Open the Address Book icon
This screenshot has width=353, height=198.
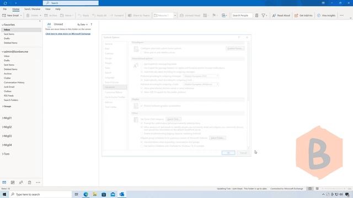click(256, 15)
